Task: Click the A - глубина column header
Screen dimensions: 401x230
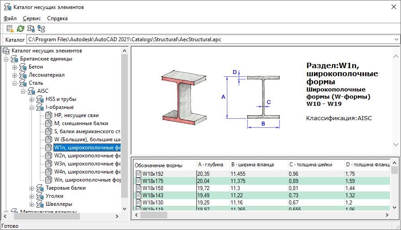Action: 213,165
